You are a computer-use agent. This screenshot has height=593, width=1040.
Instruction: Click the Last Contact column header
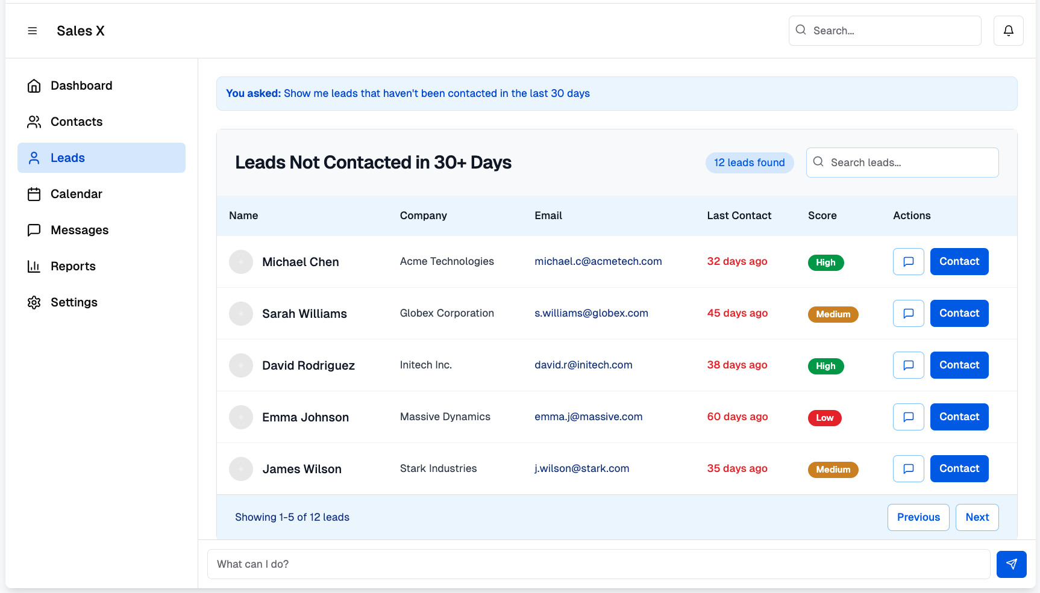coord(739,216)
